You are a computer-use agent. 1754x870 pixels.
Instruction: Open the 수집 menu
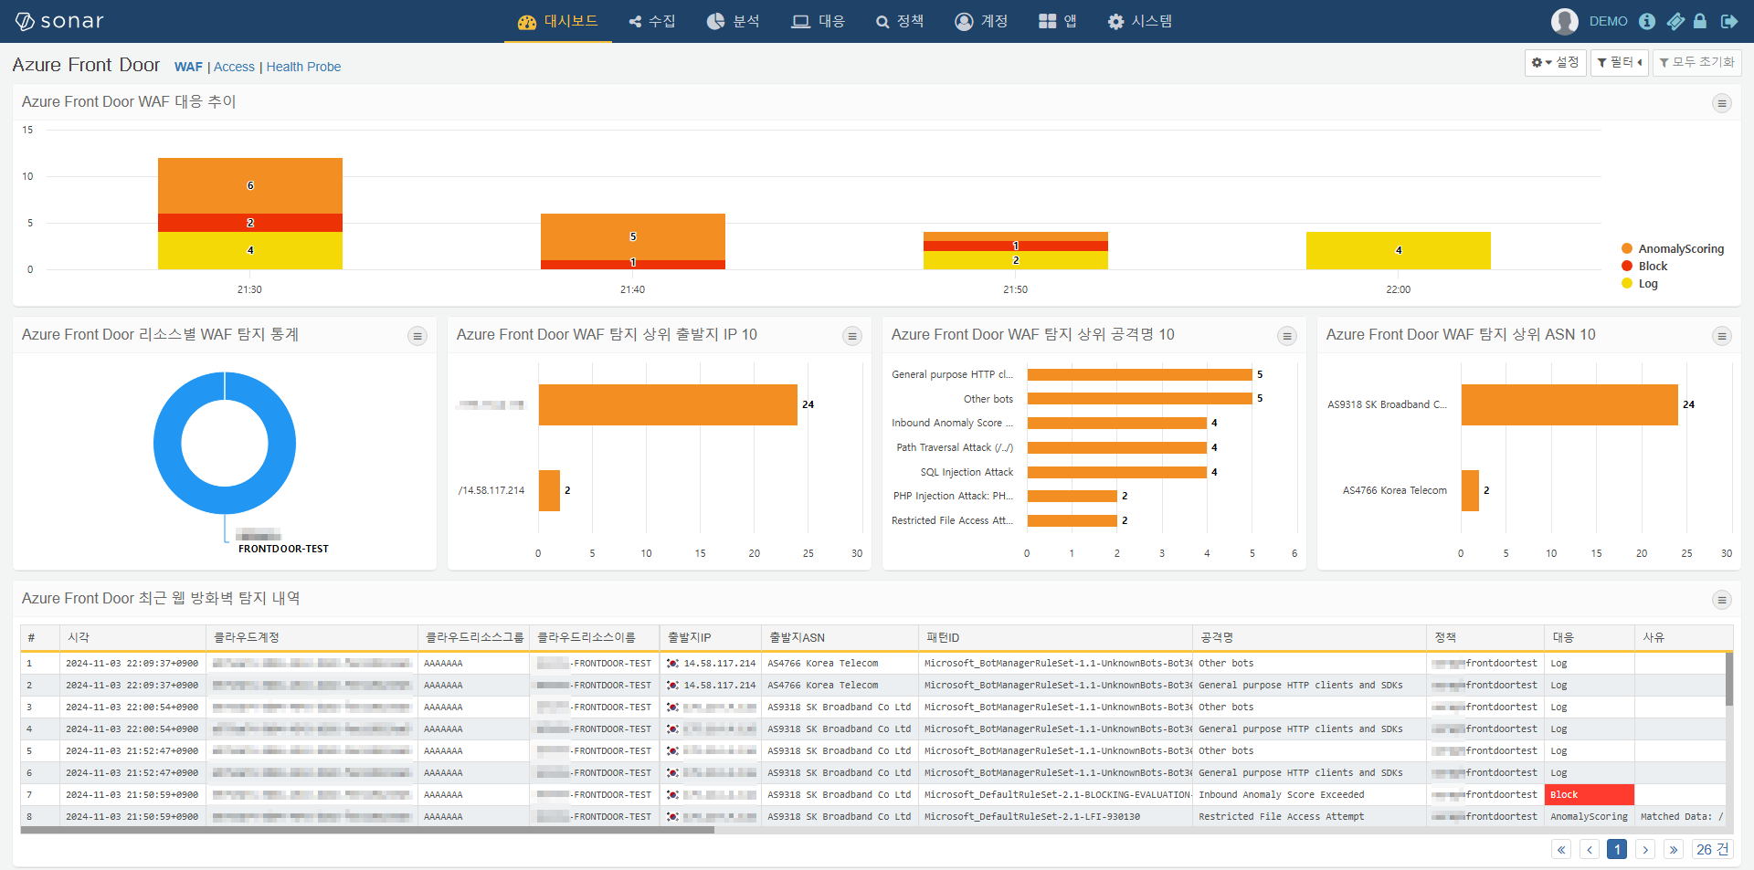(652, 21)
